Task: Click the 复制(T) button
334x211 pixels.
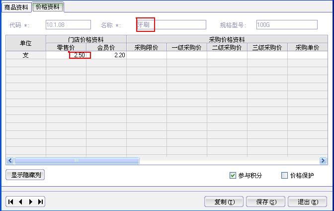Action: point(224,202)
